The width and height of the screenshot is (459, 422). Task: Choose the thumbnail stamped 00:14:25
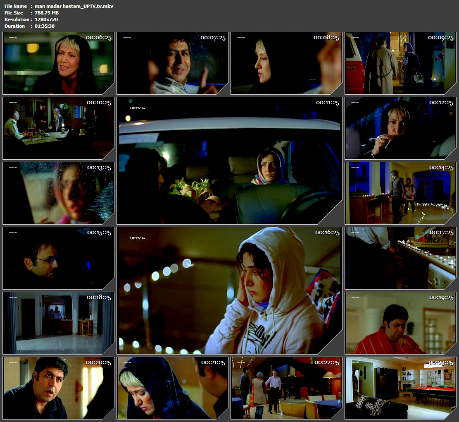click(x=400, y=193)
